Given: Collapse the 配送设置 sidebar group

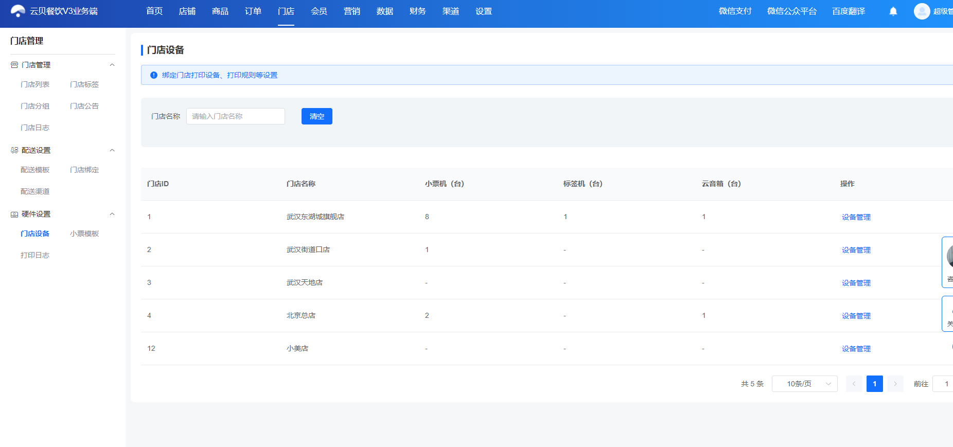Looking at the screenshot, I should (x=112, y=150).
